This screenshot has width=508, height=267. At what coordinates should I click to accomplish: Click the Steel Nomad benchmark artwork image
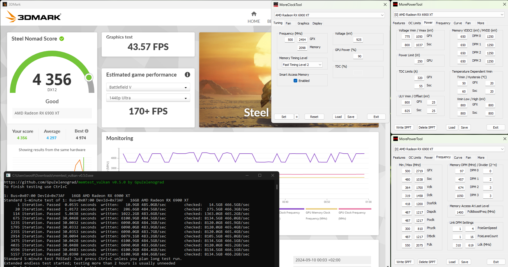coord(235,80)
